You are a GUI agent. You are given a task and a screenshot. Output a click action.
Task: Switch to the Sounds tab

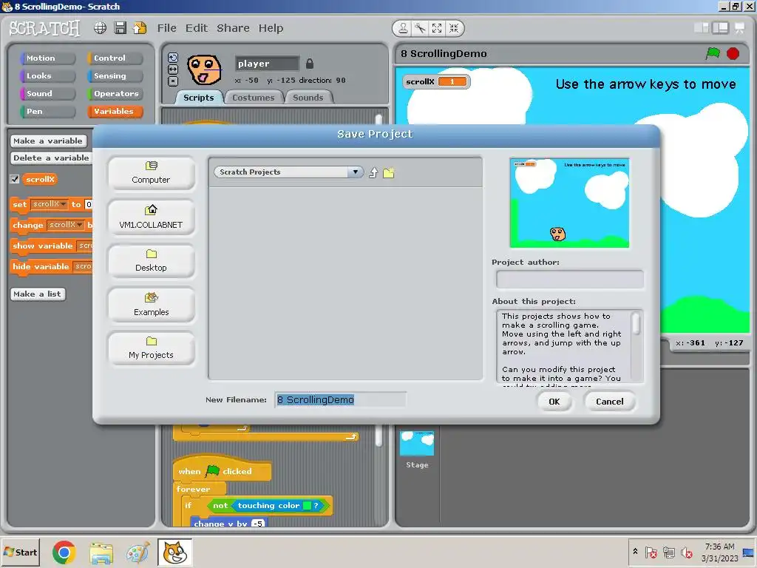click(x=308, y=98)
